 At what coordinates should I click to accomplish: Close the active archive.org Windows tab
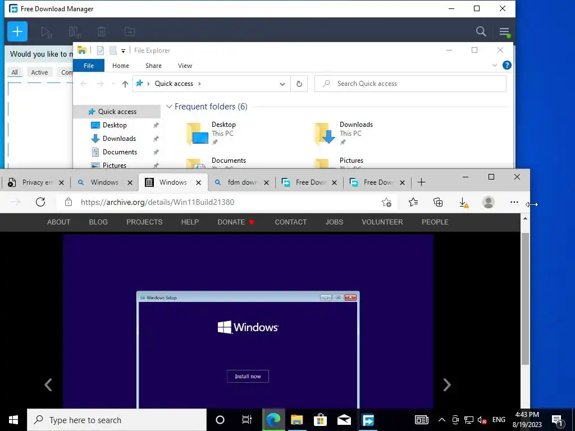(198, 182)
